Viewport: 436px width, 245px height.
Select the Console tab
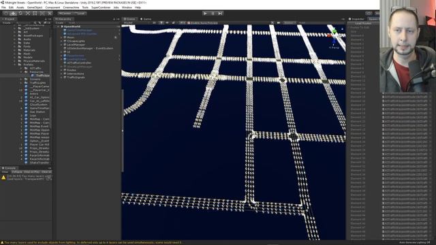click(9, 168)
